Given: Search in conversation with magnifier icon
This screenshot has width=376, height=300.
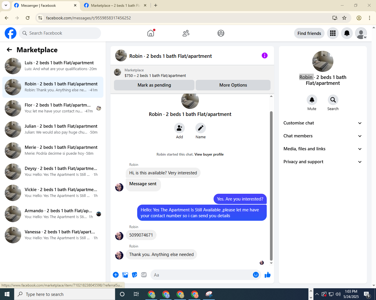Looking at the screenshot, I should tap(333, 100).
